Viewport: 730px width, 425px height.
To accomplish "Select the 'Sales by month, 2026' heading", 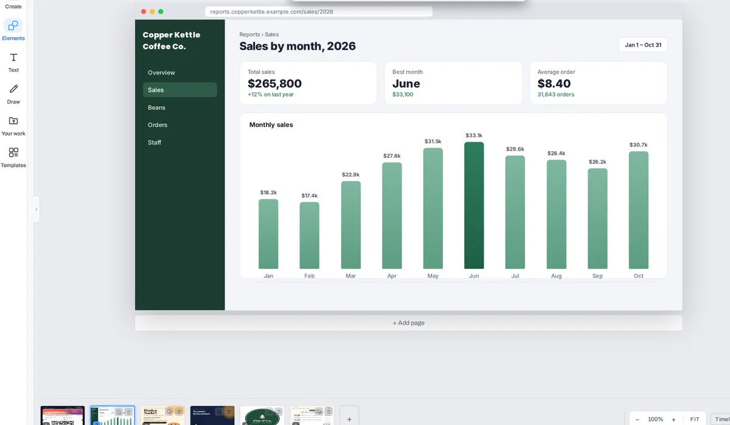I will click(297, 46).
